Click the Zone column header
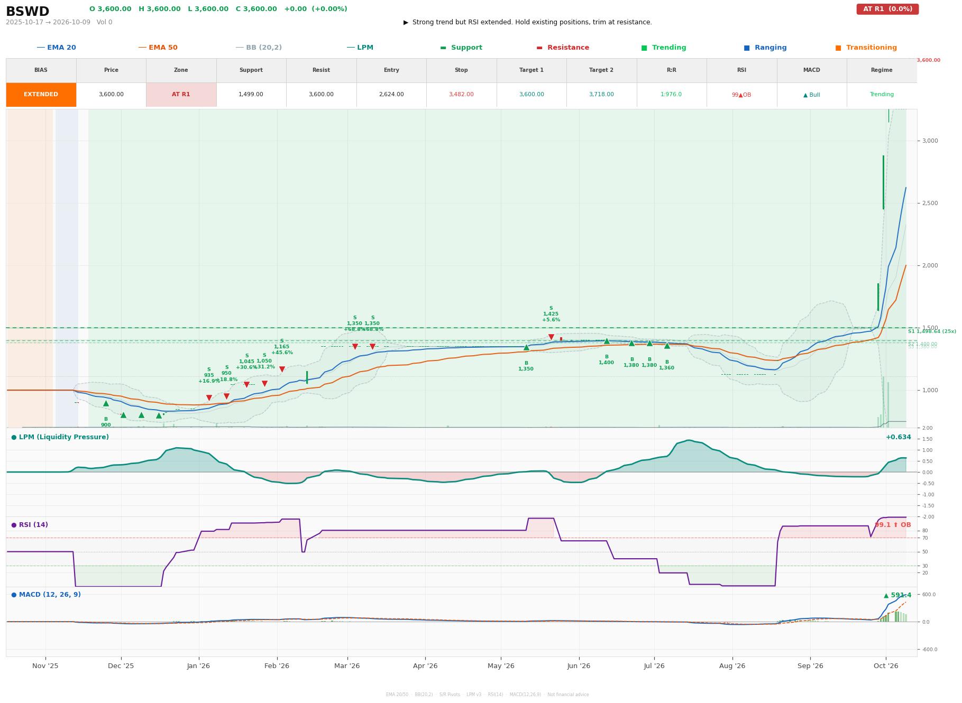The height and width of the screenshot is (703, 962). (x=181, y=70)
